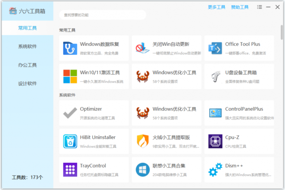This screenshot has width=285, height=190.
Task: Click 开源系统优化清理工具 description
Action: pyautogui.click(x=97, y=118)
